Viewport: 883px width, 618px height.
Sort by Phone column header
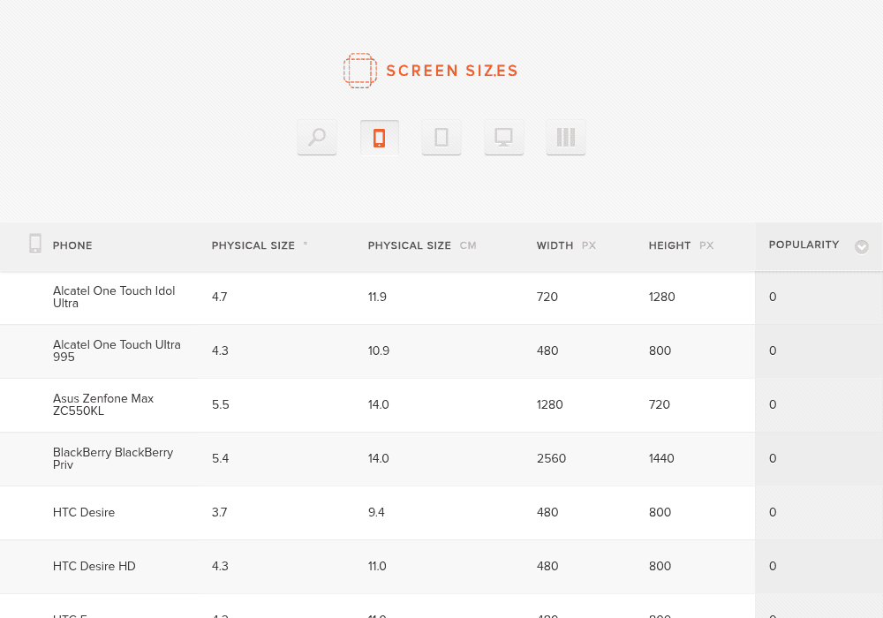click(x=72, y=245)
